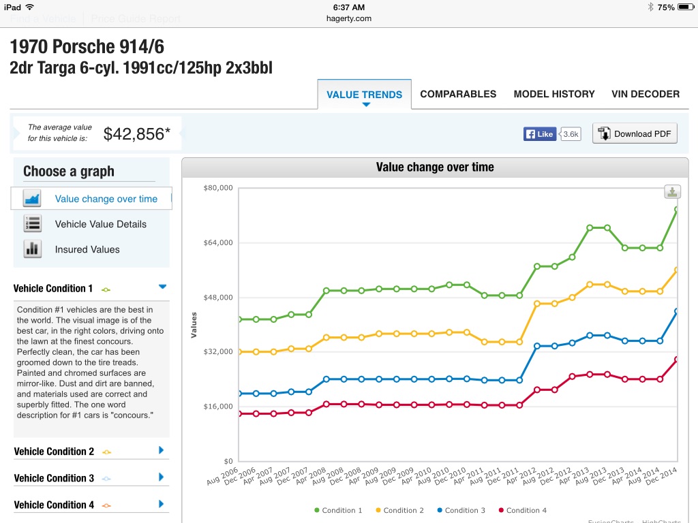
Task: Download the PDF report
Action: point(635,134)
